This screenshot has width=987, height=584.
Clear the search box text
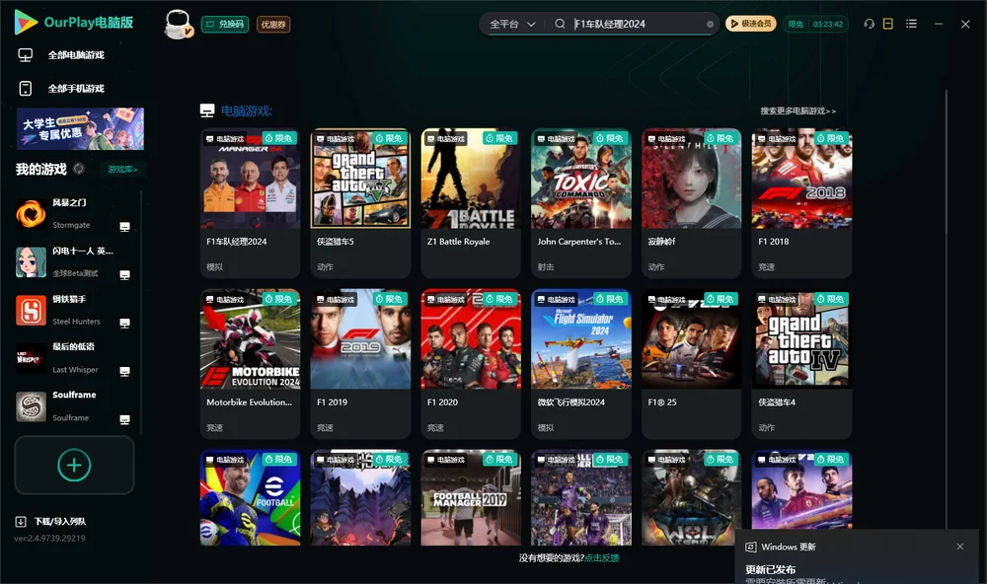pos(710,24)
